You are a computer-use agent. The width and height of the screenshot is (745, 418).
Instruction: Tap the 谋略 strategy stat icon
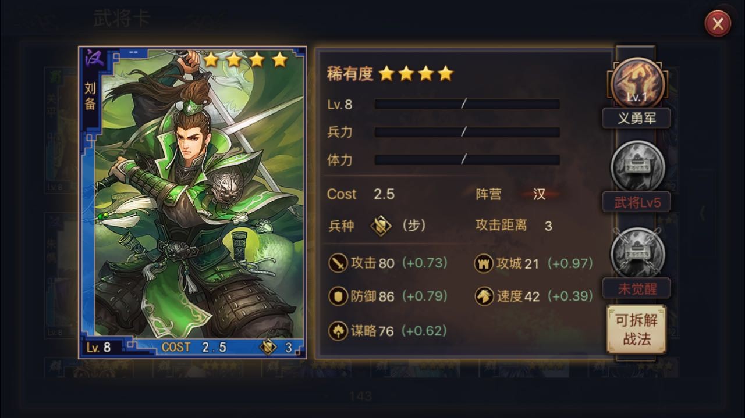(x=338, y=331)
